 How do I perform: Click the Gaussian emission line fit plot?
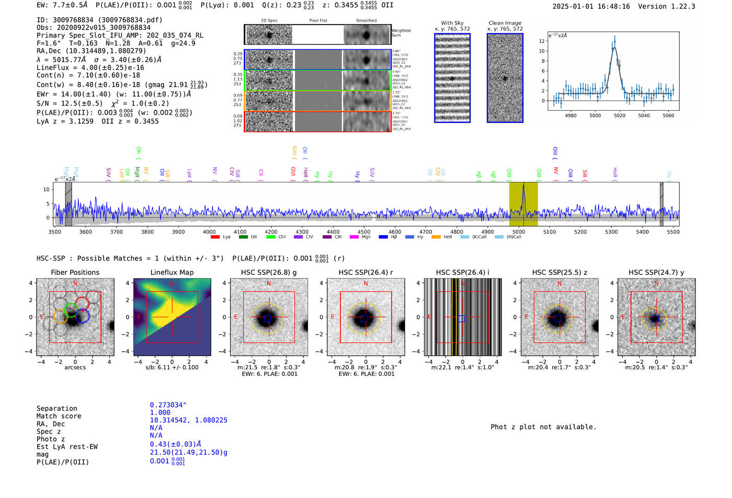point(613,71)
